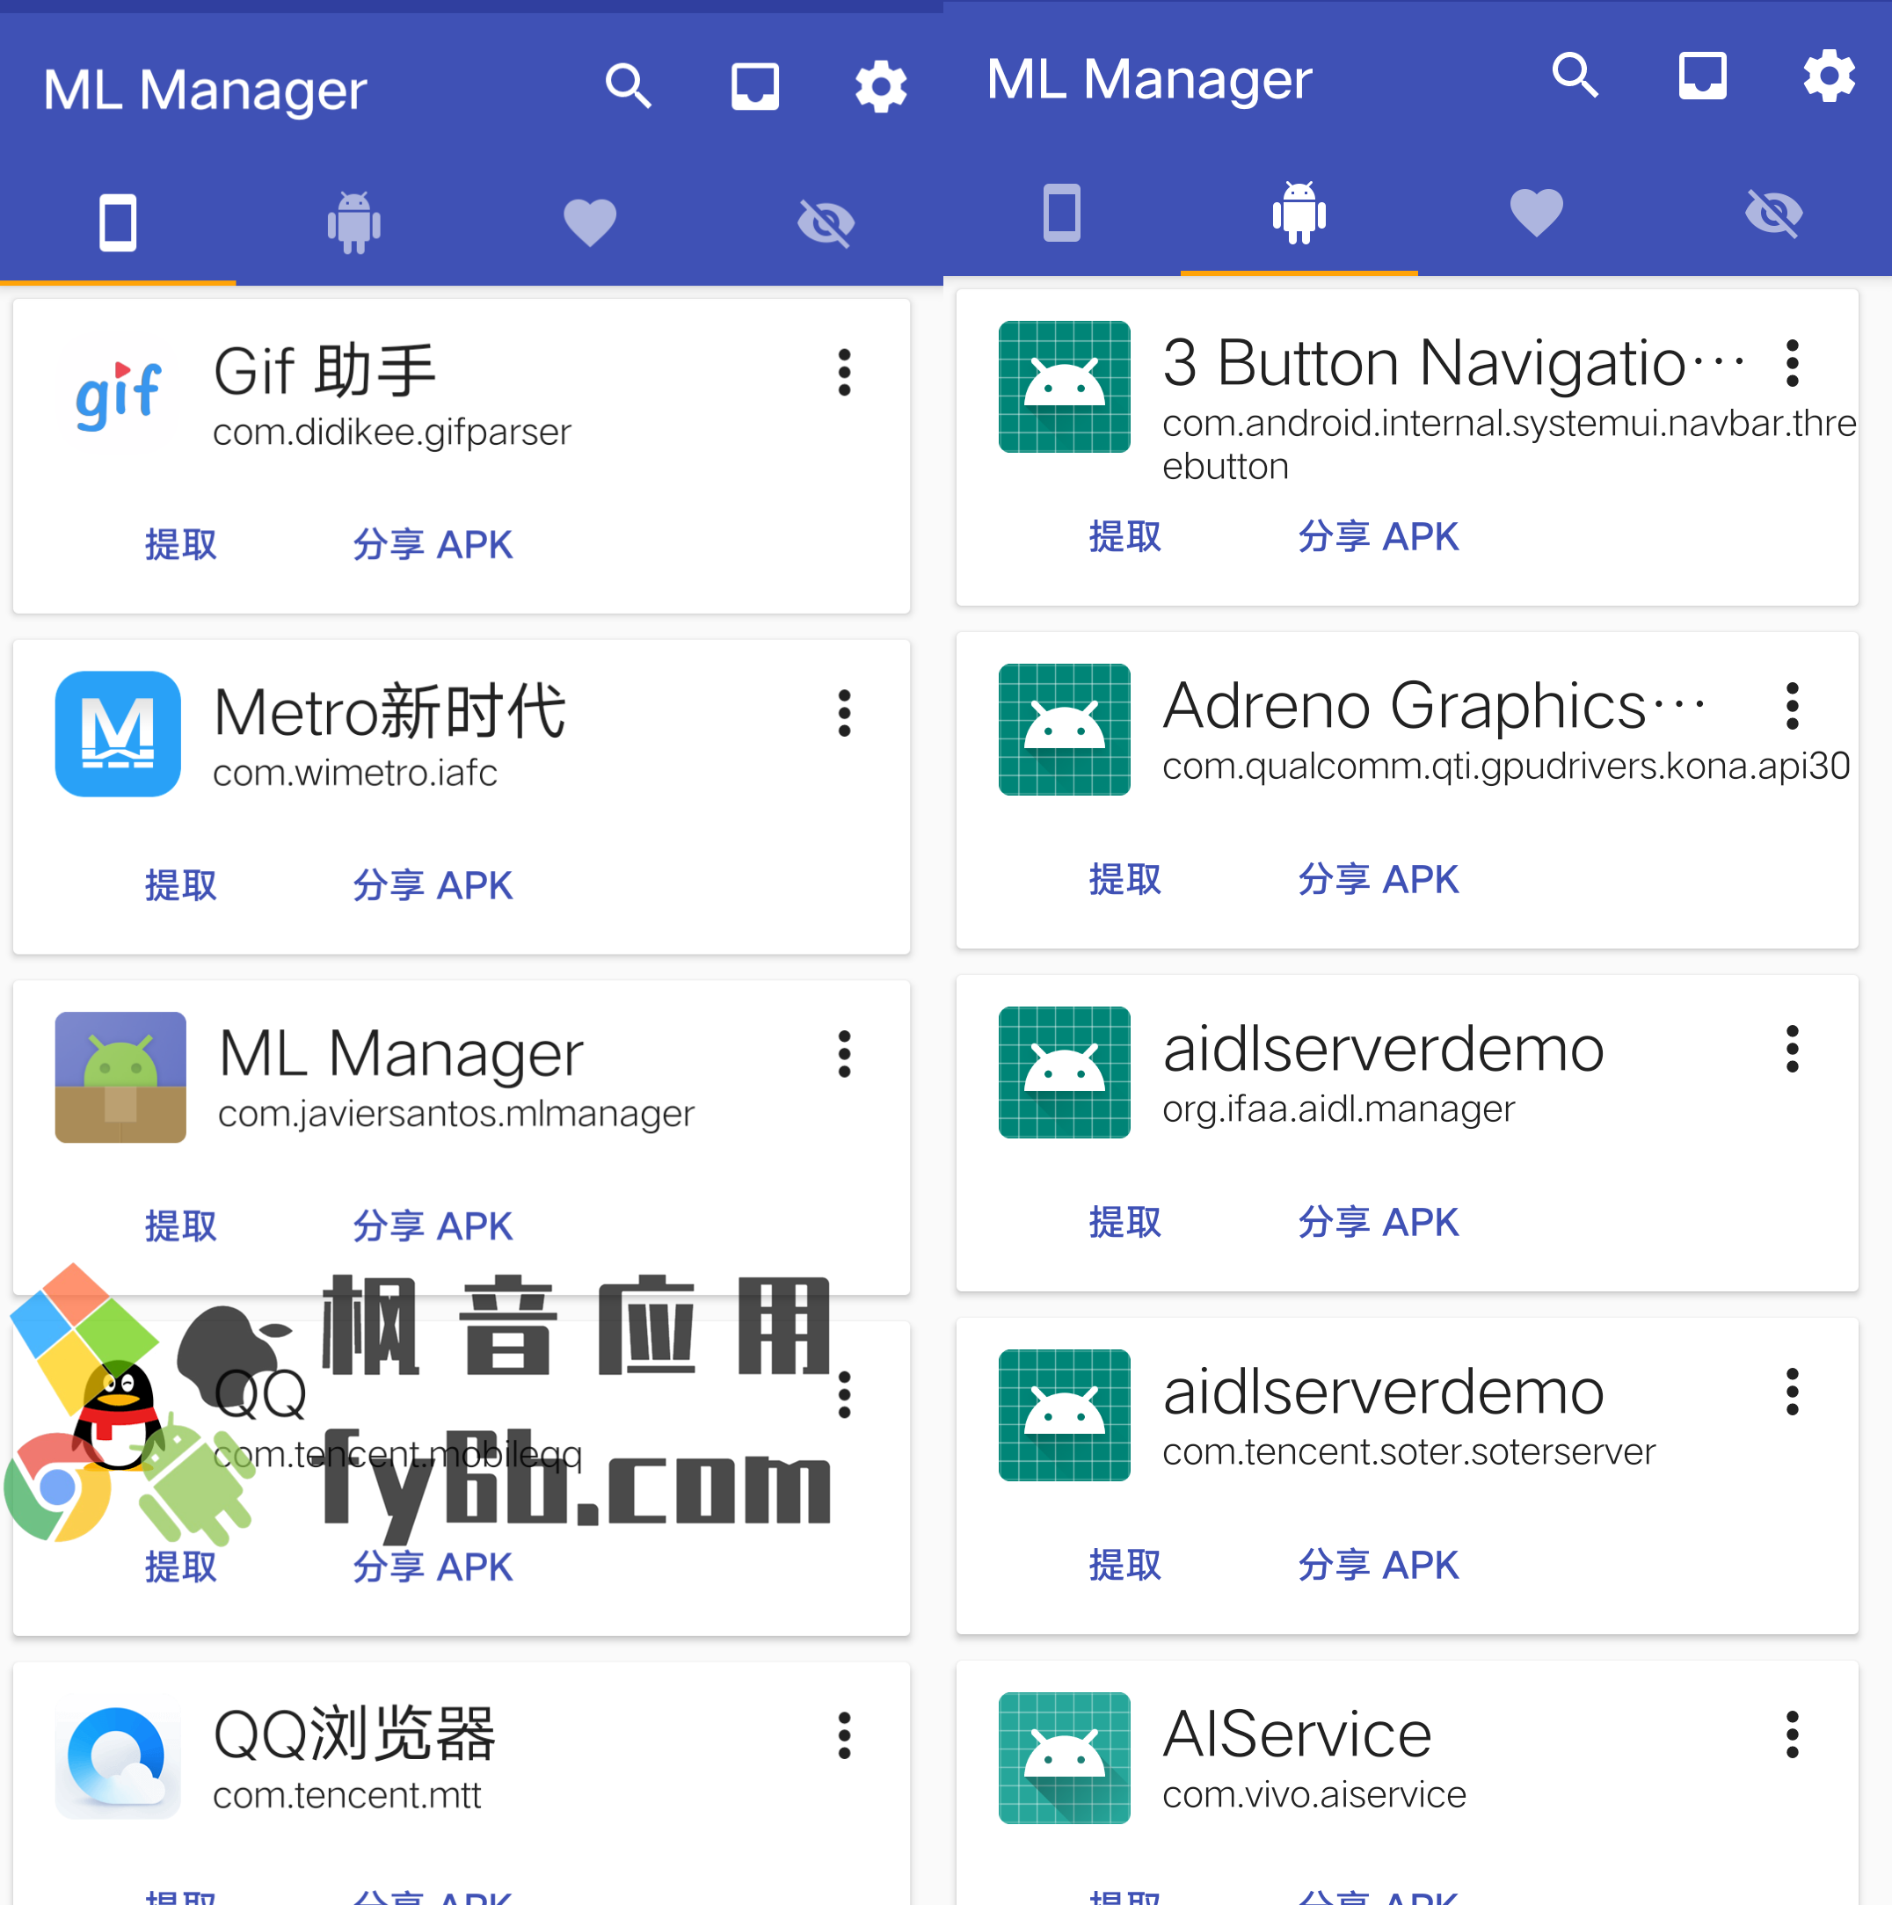The width and height of the screenshot is (1892, 1905).
Task: Tap the 3 Button Navigation app icon
Action: [x=1064, y=387]
